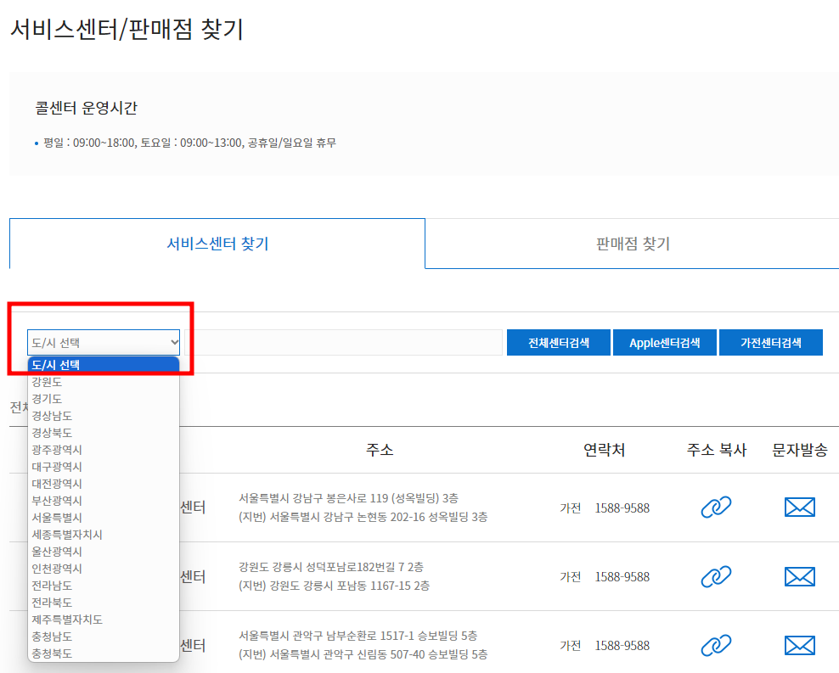The height and width of the screenshot is (673, 839).
Task: Send SMS for the third listed center
Action: click(x=798, y=644)
